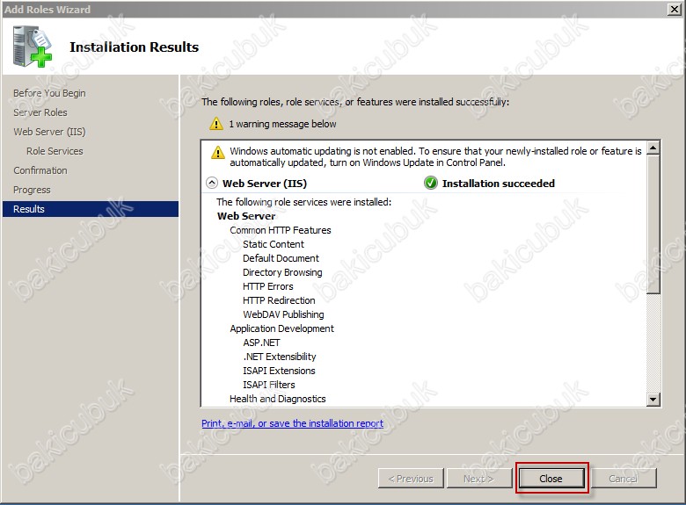
Task: Click 'Application Development' in the list
Action: pos(281,328)
